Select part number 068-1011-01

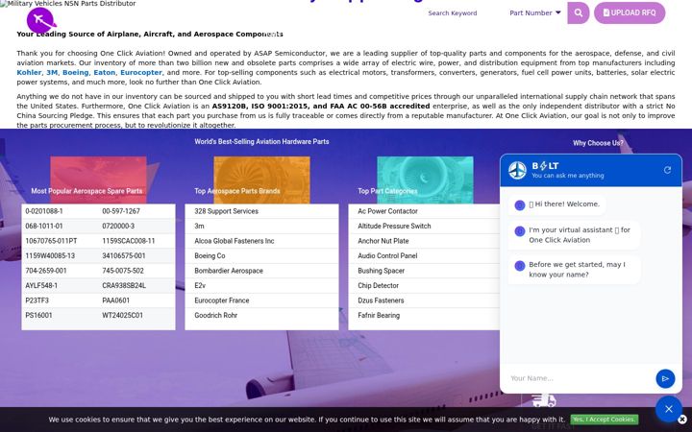tap(44, 227)
